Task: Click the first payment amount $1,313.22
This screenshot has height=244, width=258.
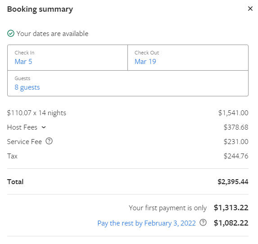Action: 231,208
